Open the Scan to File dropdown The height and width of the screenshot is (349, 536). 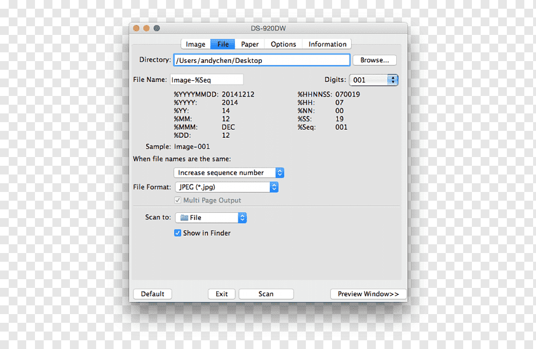211,218
